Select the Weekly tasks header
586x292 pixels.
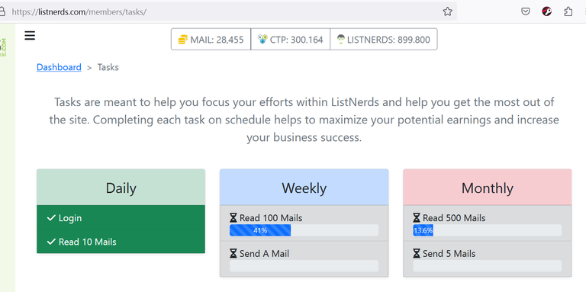[304, 188]
